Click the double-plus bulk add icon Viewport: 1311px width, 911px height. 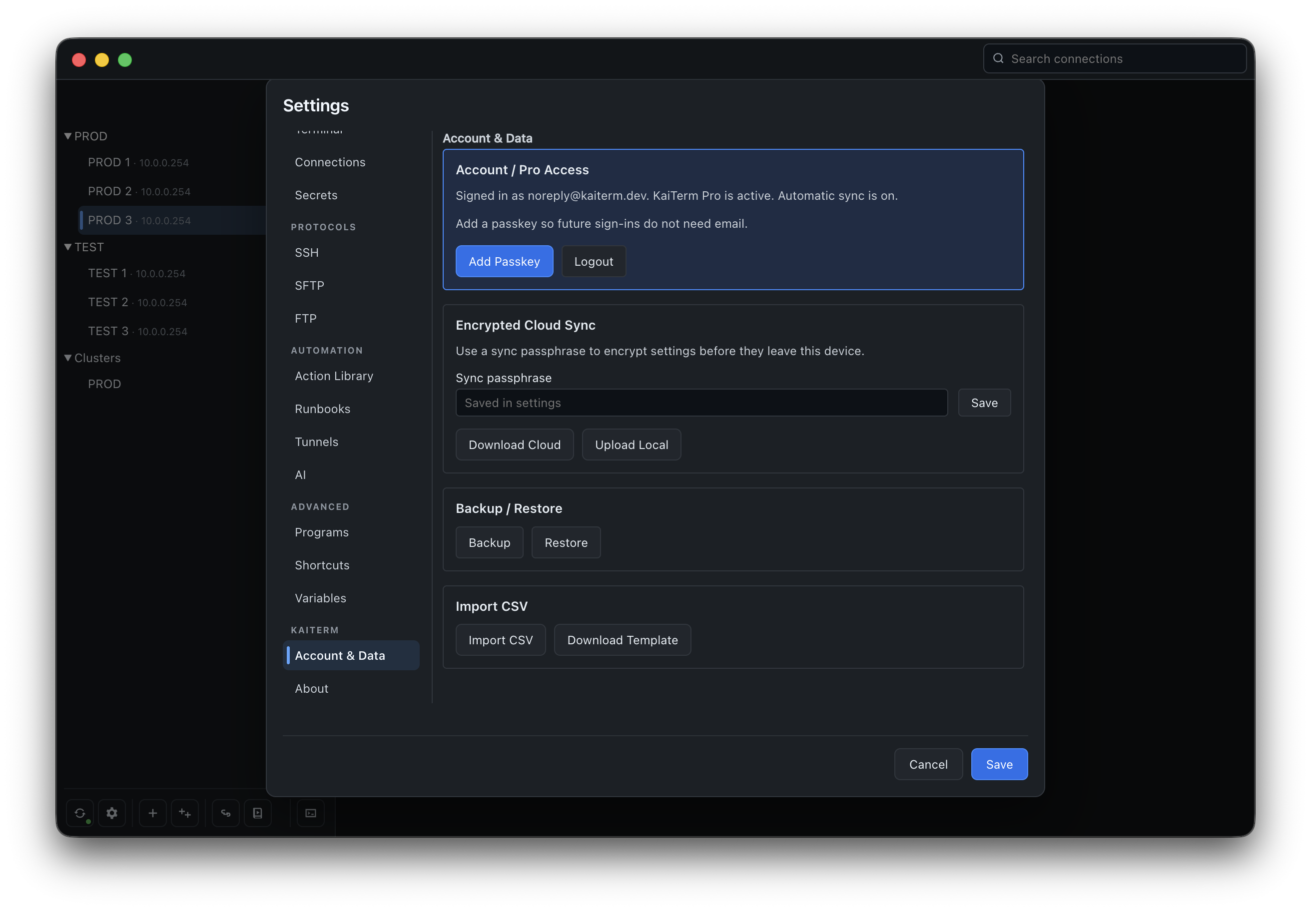point(184,813)
